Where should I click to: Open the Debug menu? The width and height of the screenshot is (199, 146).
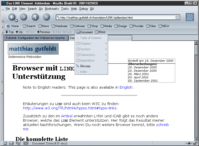point(83,9)
